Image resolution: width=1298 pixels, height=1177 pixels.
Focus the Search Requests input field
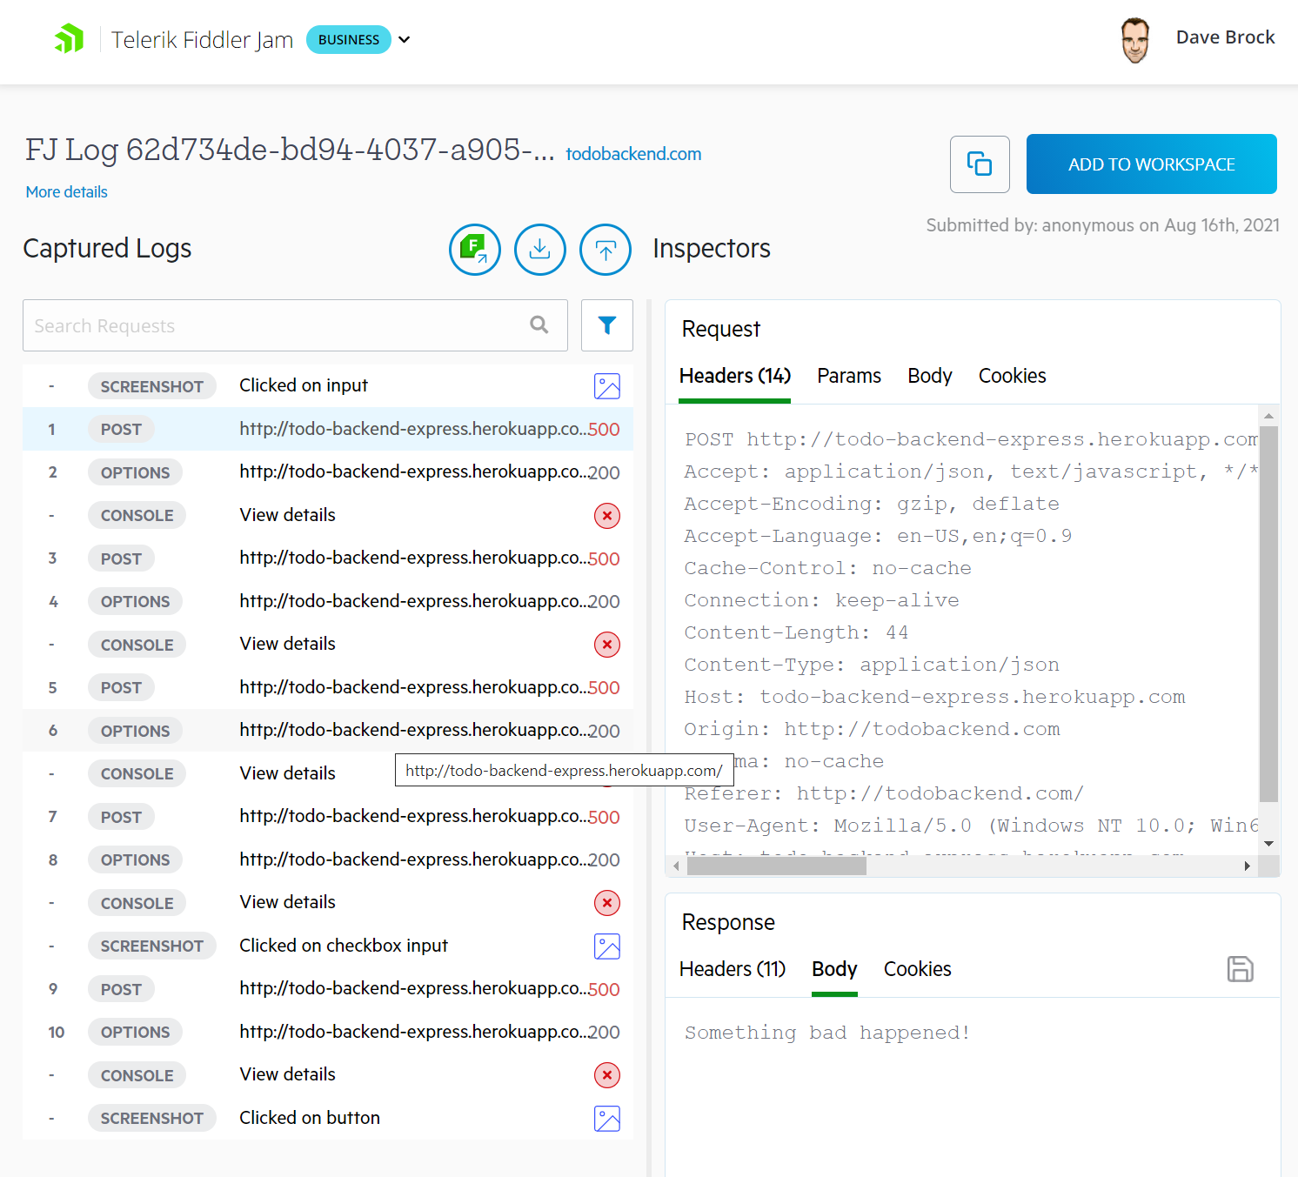point(296,325)
